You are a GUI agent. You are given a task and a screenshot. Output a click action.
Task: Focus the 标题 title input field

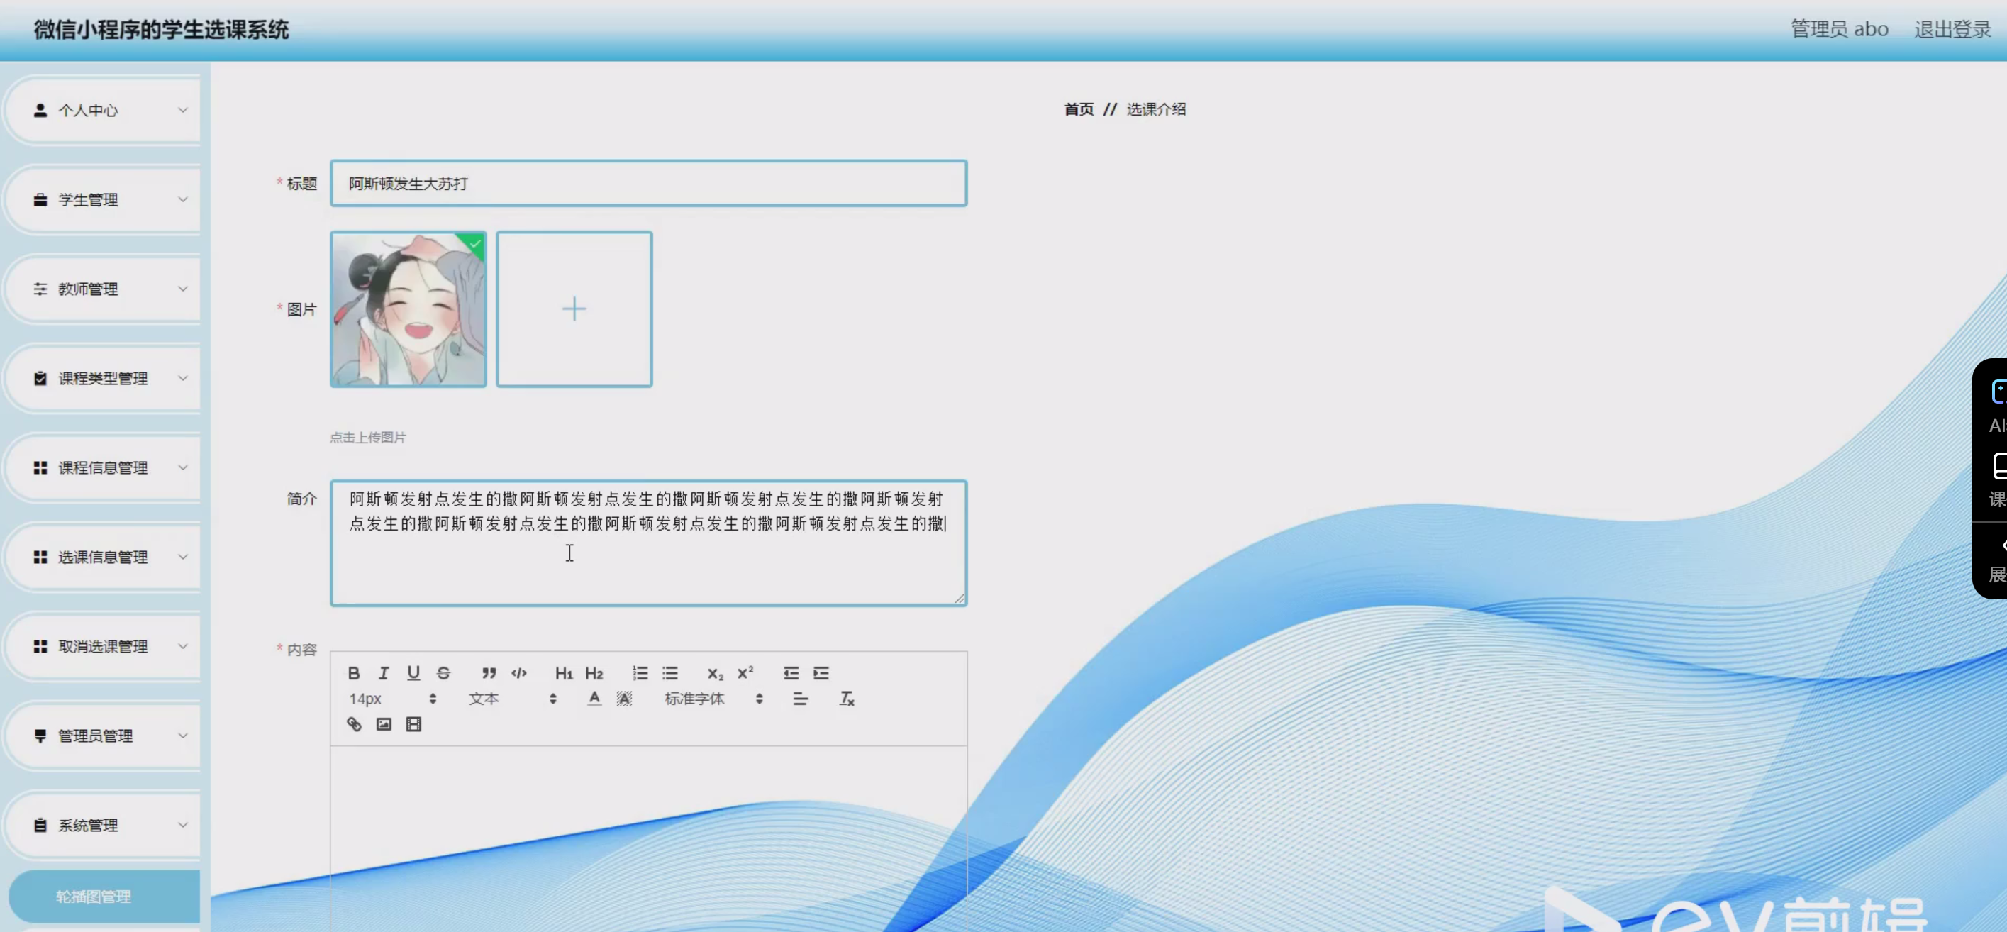click(648, 183)
